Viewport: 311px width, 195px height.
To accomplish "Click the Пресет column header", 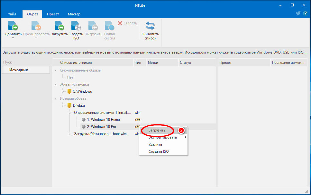I will coord(244,63).
